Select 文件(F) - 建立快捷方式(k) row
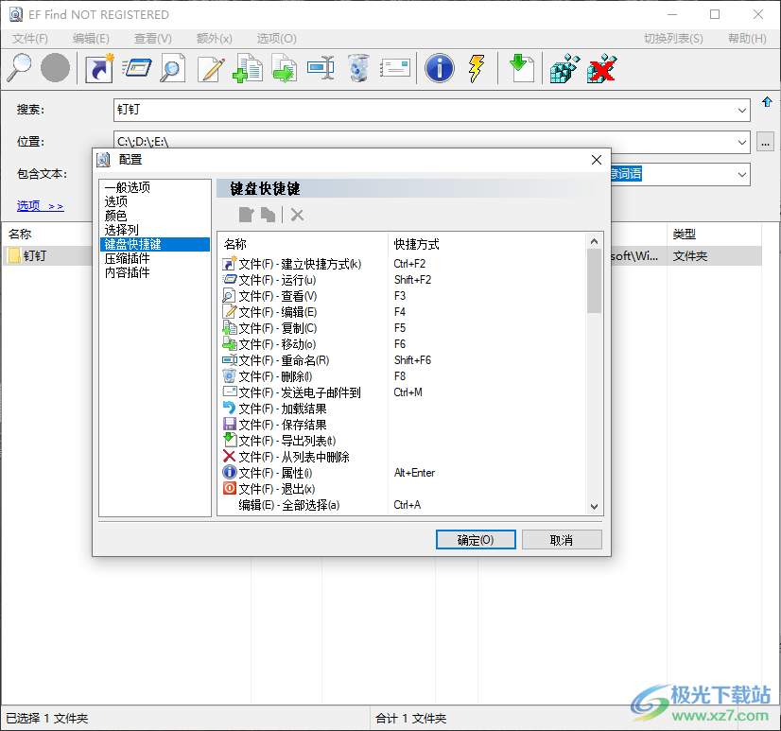Viewport: 781px width, 731px height. tap(403, 264)
